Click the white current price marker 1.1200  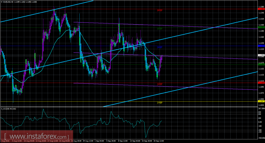click(261, 55)
